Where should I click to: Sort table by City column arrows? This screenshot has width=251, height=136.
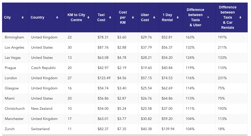click(x=23, y=18)
